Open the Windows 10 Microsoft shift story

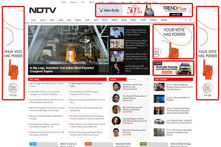[x=46, y=117]
